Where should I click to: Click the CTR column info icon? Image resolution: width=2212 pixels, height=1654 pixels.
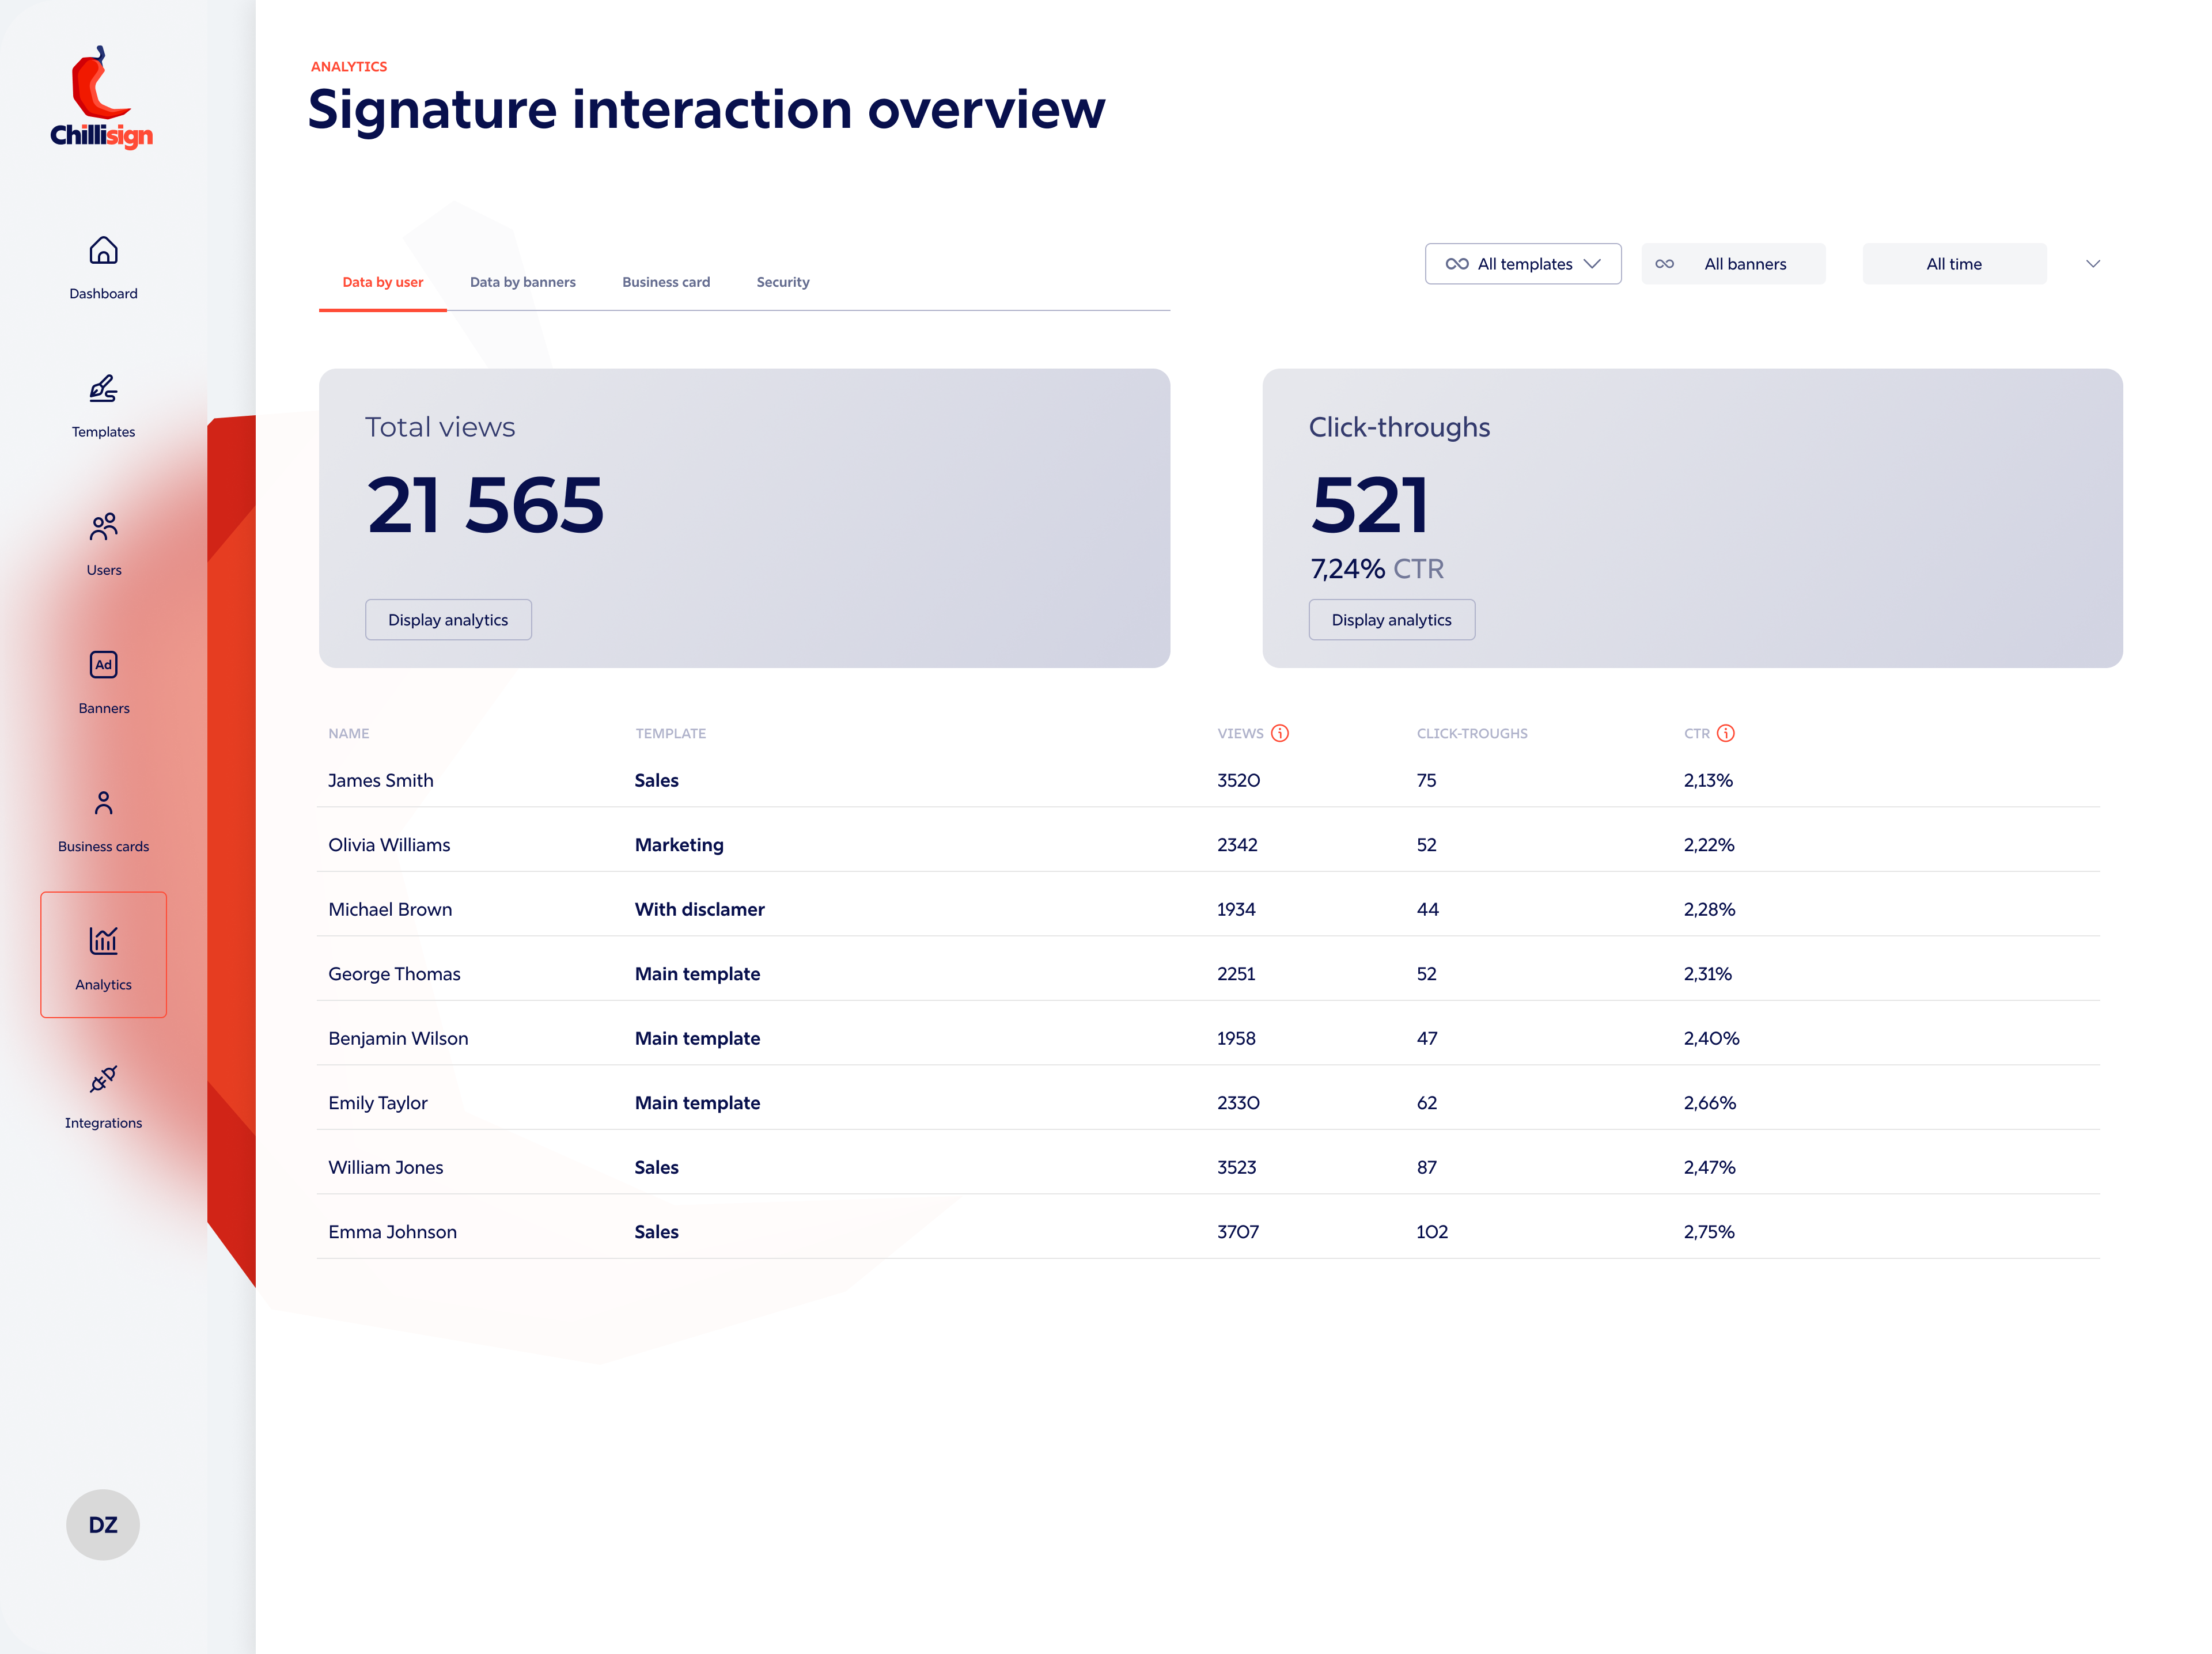coord(1726,733)
